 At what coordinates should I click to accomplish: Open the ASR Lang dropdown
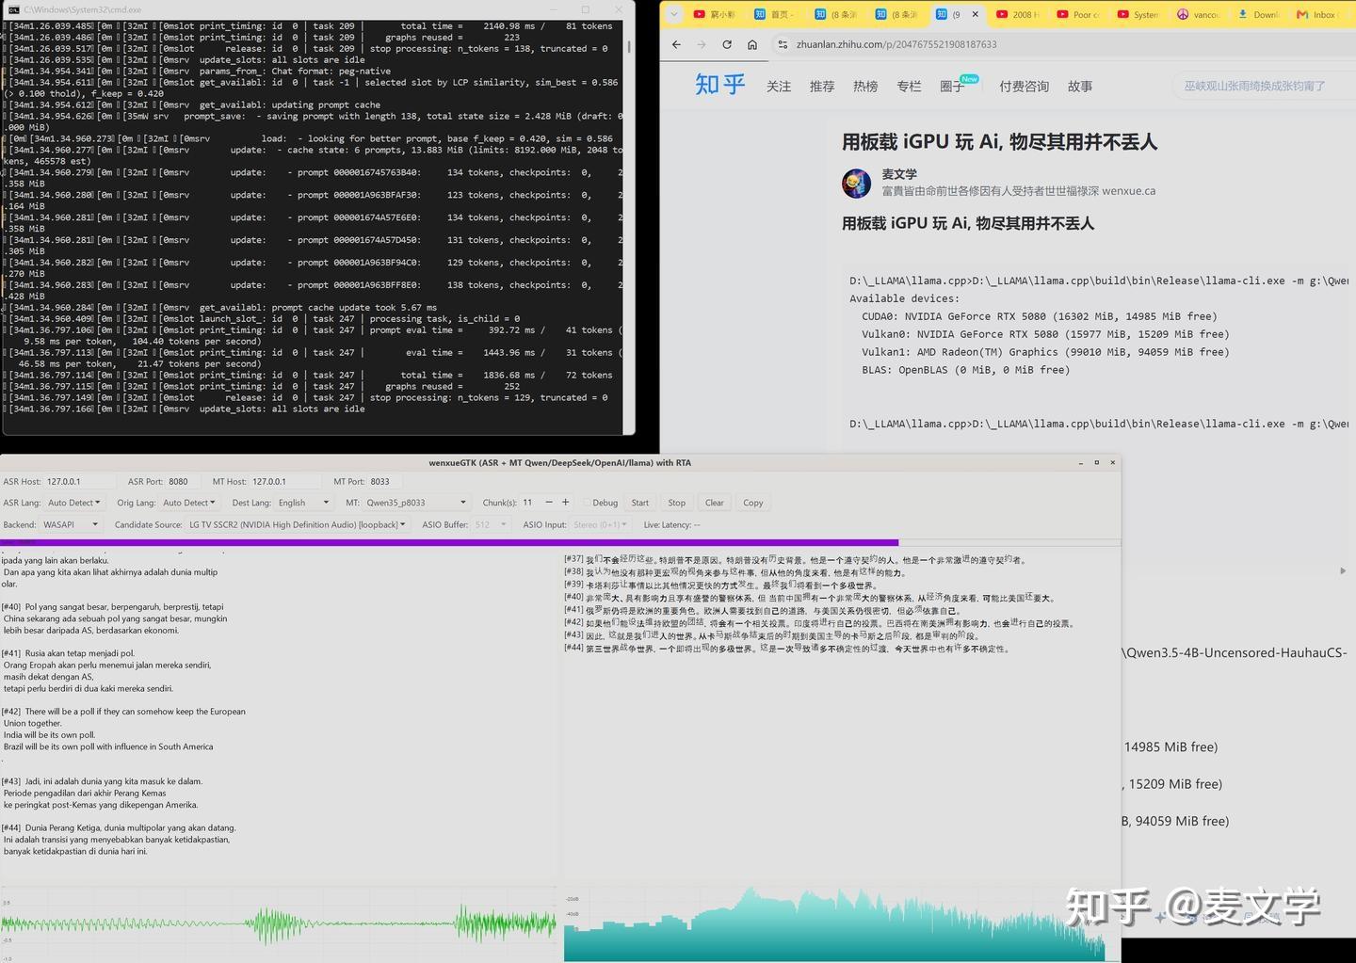tap(73, 503)
